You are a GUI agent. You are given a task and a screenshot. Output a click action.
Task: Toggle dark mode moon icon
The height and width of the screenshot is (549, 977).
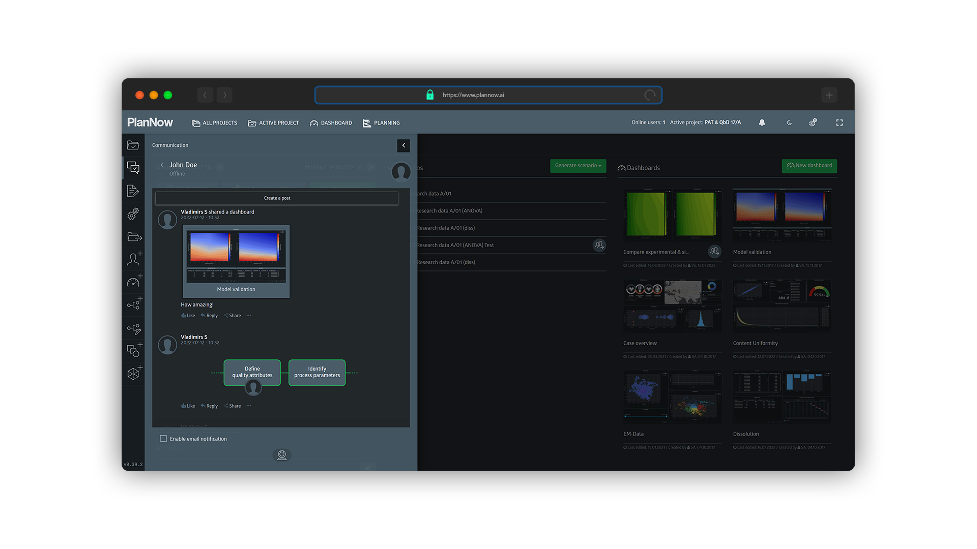pyautogui.click(x=789, y=123)
